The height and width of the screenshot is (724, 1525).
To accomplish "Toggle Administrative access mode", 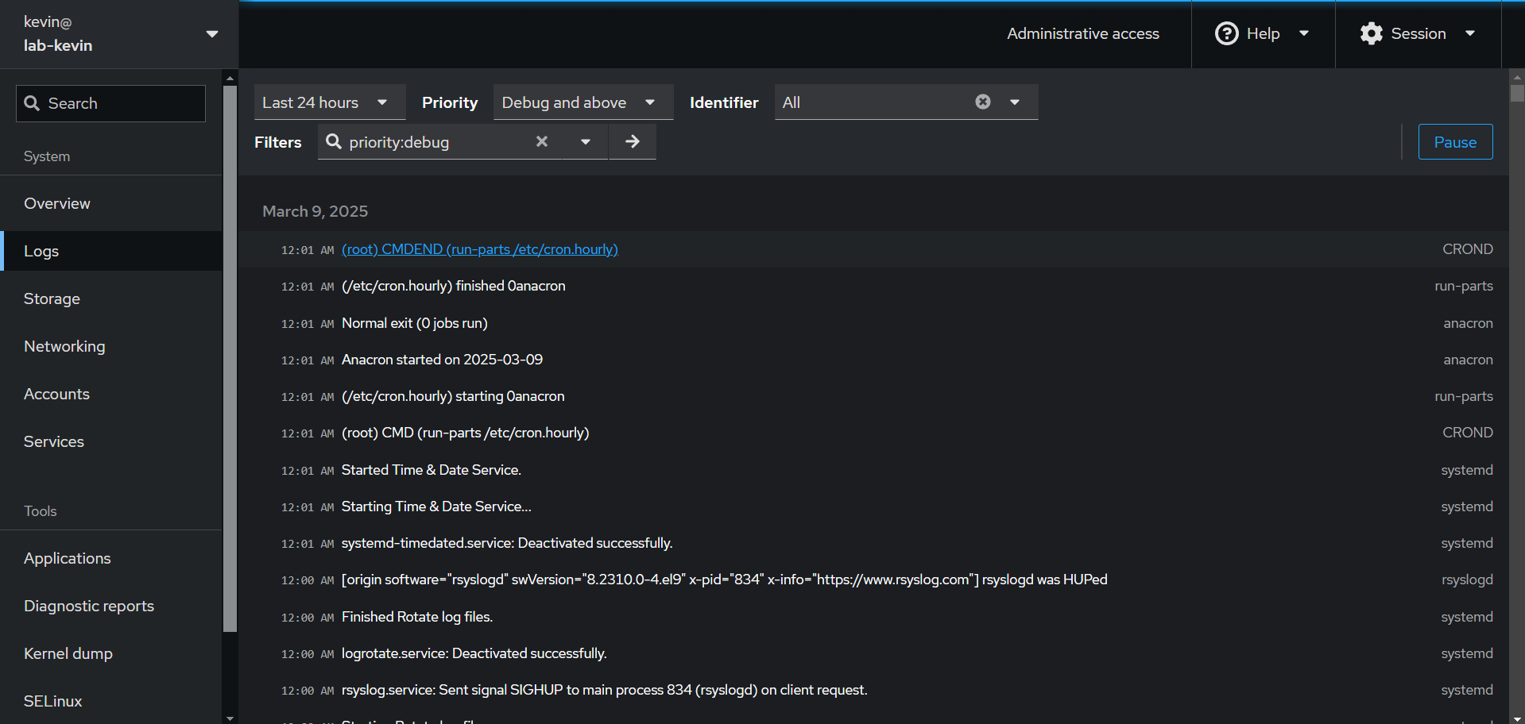I will [1082, 33].
